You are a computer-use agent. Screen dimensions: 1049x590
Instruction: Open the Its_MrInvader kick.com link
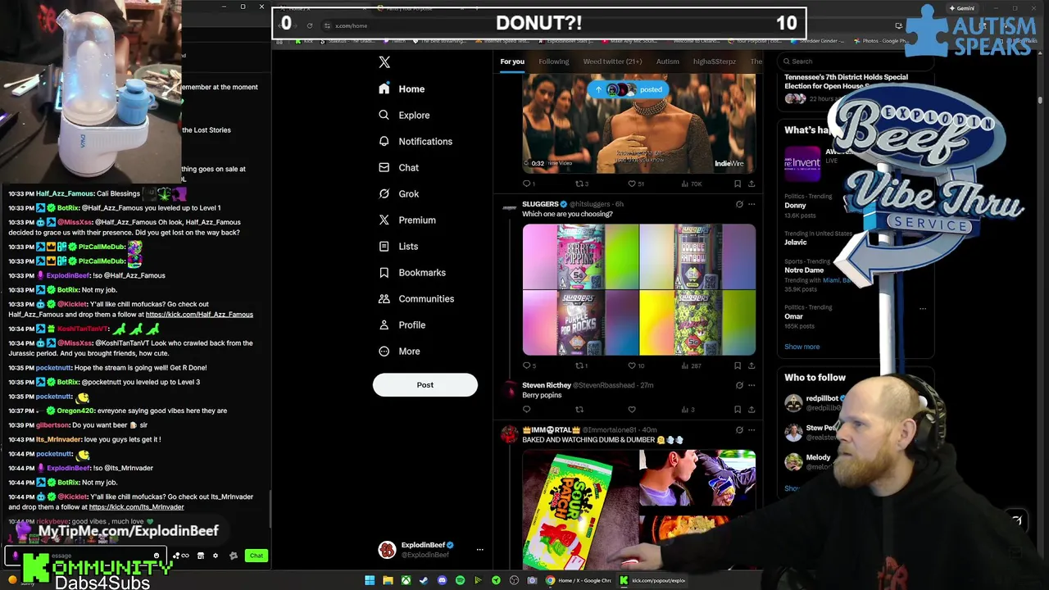[x=136, y=507]
